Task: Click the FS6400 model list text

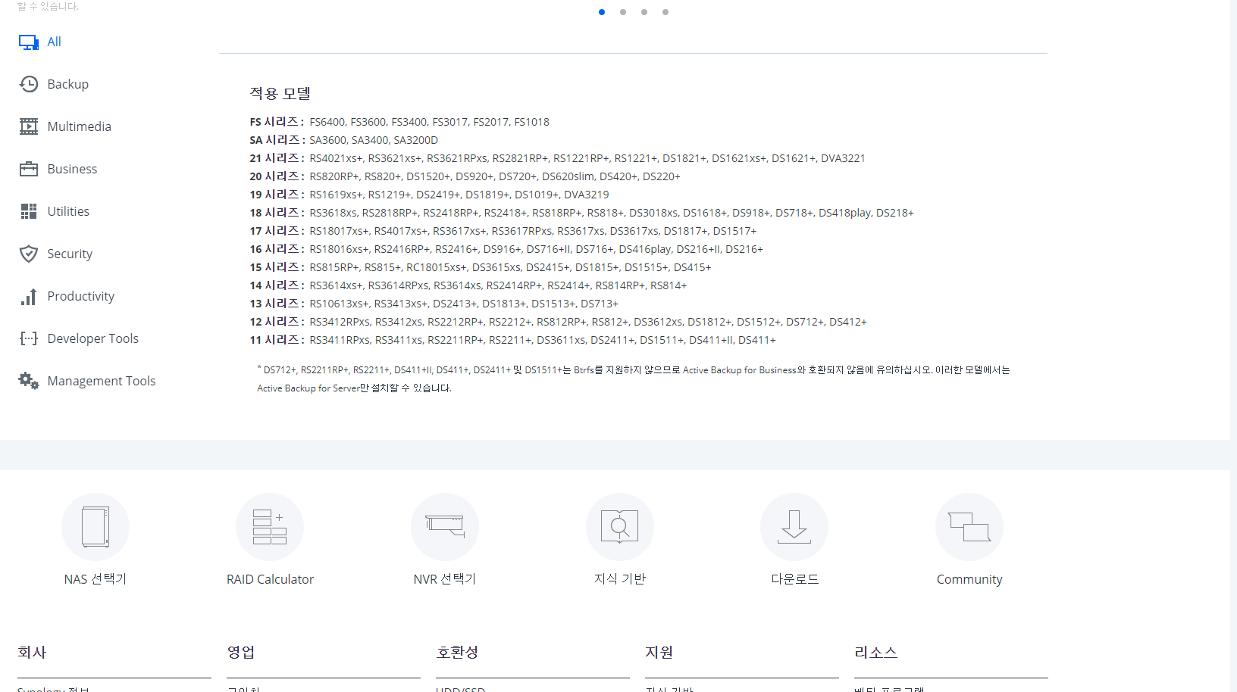Action: [x=430, y=122]
